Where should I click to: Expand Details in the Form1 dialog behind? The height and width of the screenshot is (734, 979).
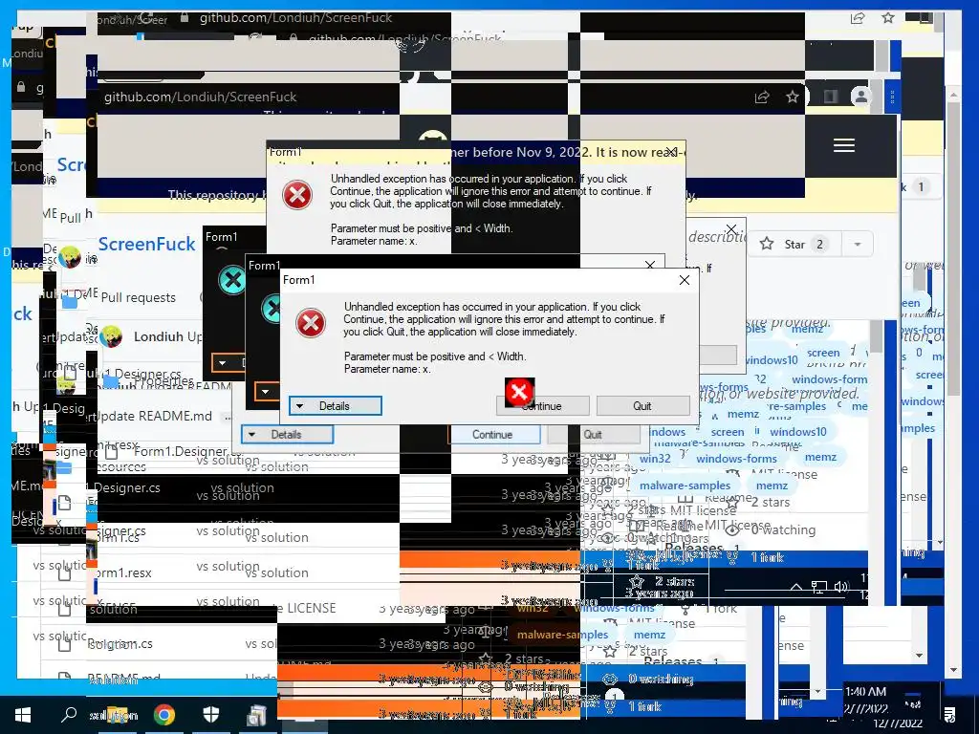click(x=287, y=435)
